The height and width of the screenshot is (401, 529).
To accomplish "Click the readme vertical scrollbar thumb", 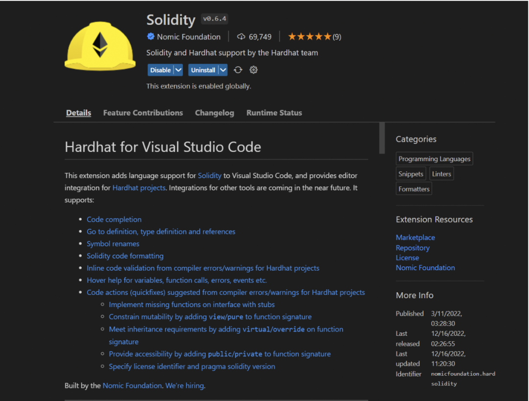I will (382, 138).
